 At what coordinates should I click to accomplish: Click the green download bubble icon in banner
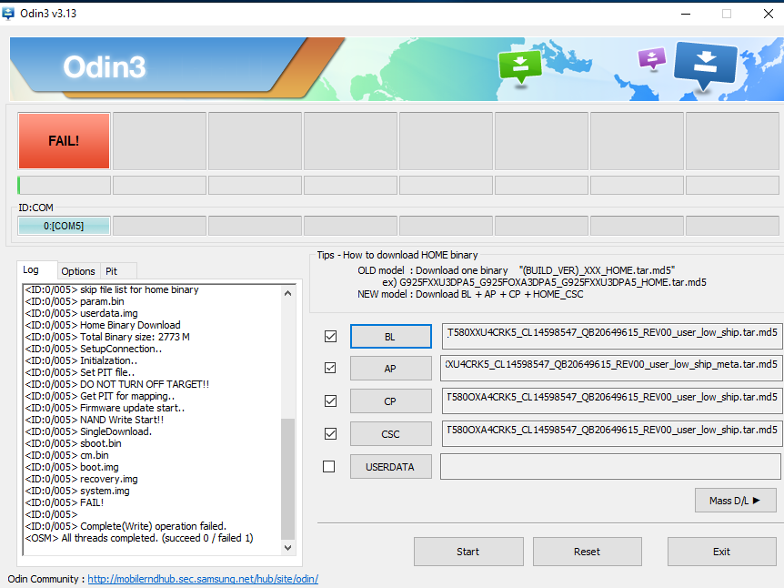520,66
